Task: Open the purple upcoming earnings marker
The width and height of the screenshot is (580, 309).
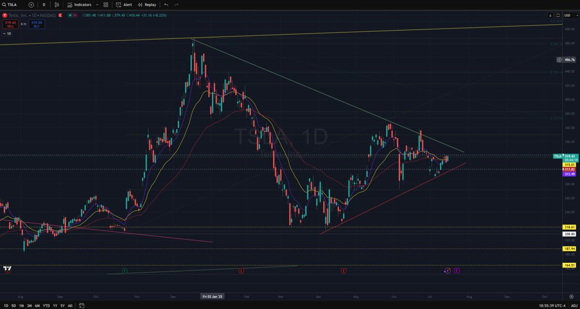Action: (456, 271)
